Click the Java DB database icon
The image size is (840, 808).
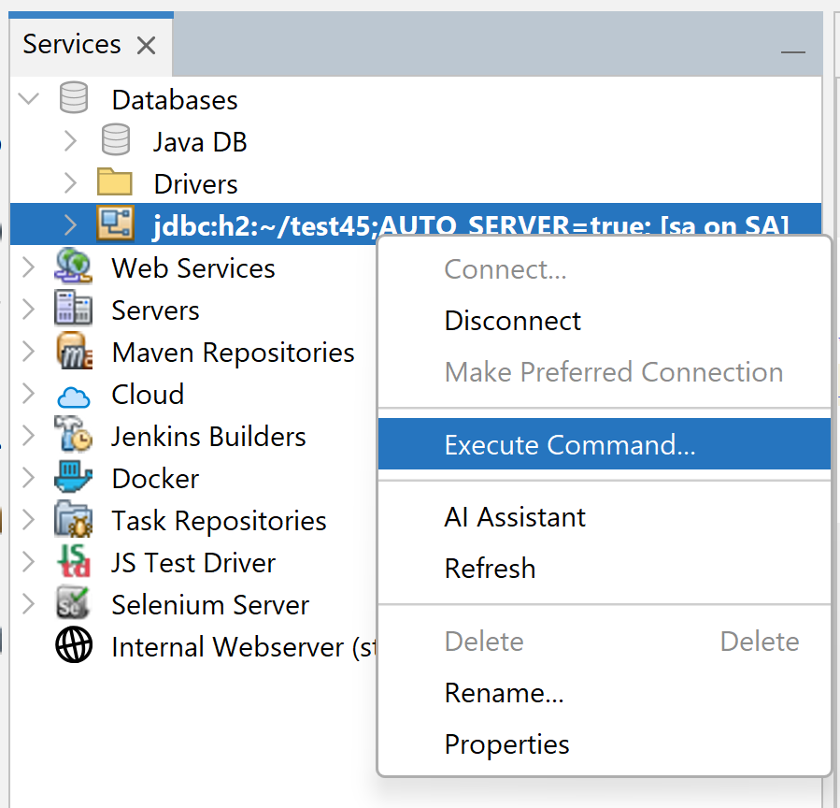click(115, 140)
